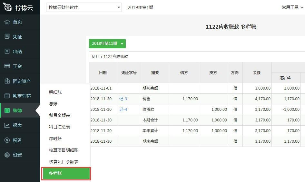Click the 2019年第1期 period label
Screen dimensions: 305x182
(x=140, y=7)
